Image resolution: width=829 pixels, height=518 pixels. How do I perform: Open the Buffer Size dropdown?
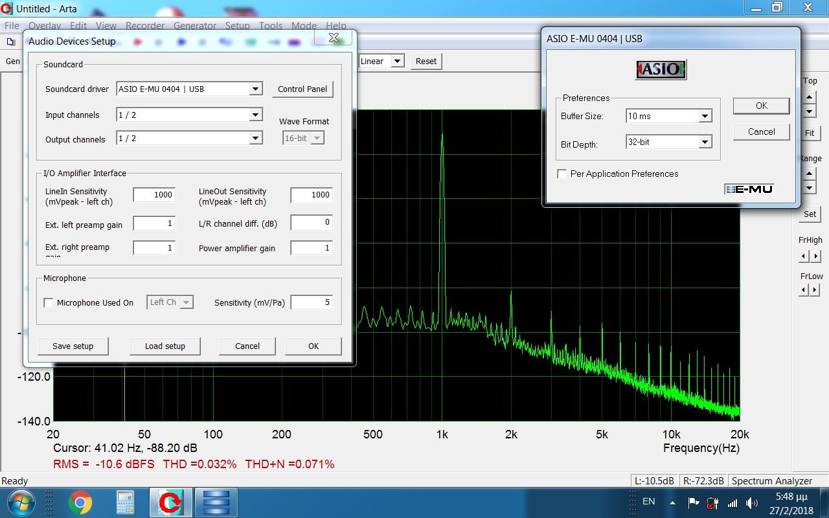tap(705, 117)
